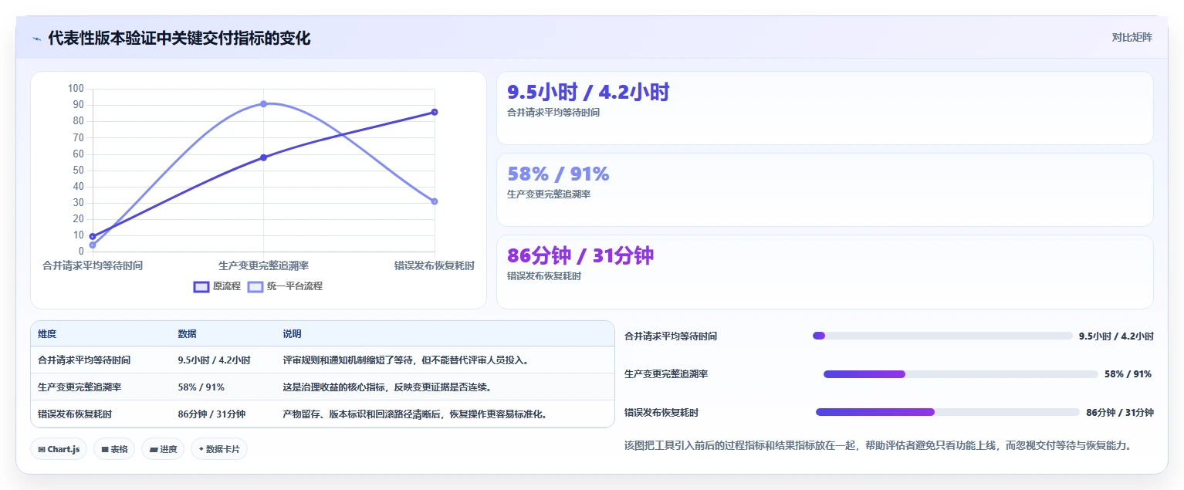The width and height of the screenshot is (1184, 490).
Task: Click progress value 58% / 91% at right
Action: tap(1128, 374)
